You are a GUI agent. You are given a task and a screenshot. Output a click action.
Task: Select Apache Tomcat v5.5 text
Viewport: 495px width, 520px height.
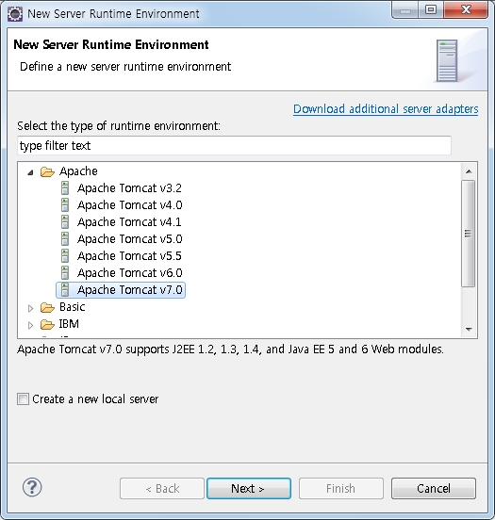[129, 255]
